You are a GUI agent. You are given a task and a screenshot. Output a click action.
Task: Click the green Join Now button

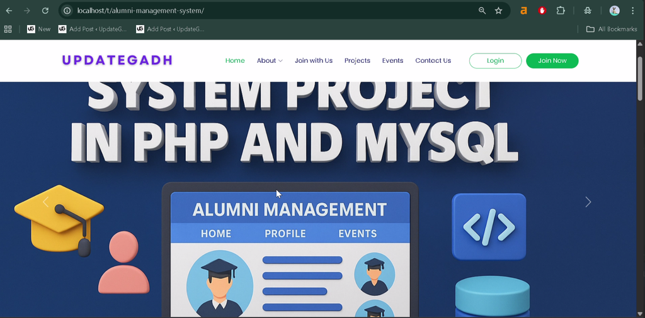pyautogui.click(x=552, y=61)
